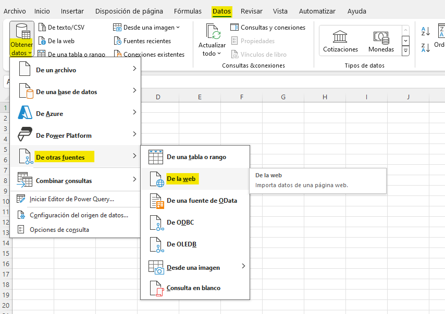
Task: Expand the submenu Desde una imagen arrow
Action: [x=243, y=266]
